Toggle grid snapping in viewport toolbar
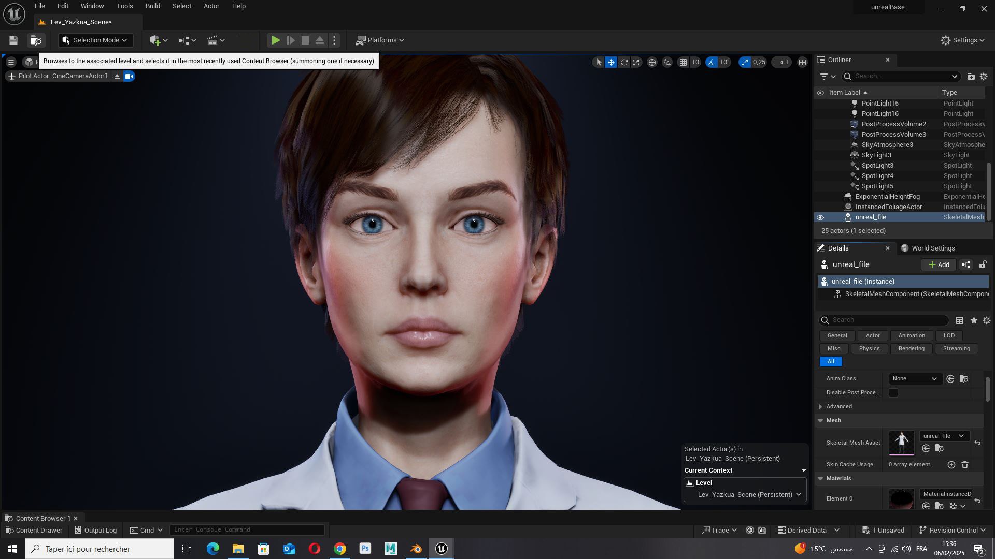Image resolution: width=995 pixels, height=559 pixels. pos(684,62)
